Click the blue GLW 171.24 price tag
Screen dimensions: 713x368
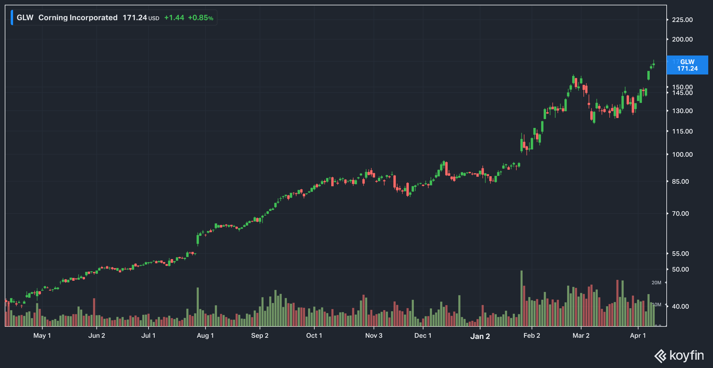point(687,65)
